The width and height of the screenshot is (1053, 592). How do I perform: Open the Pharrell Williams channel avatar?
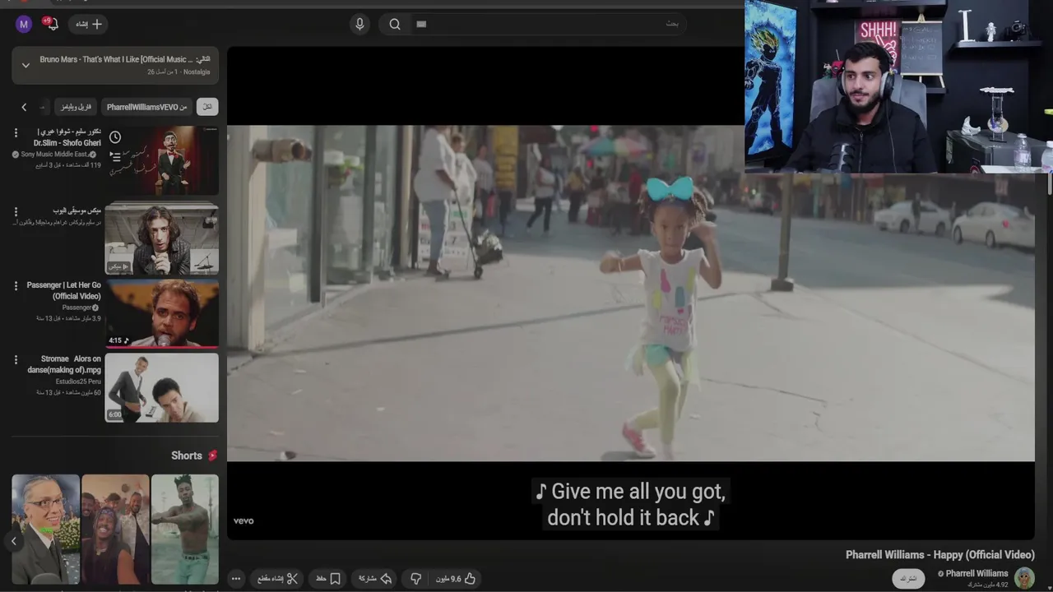[1024, 578]
